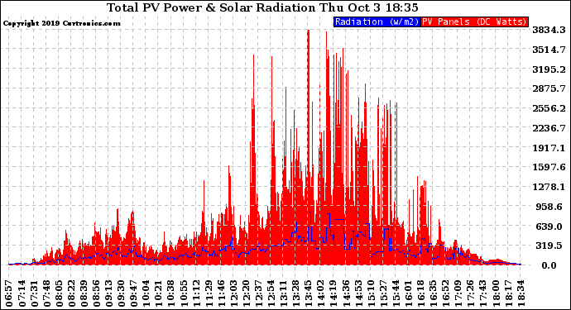The image size is (571, 310).
Task: Click y-axis value 3514.7
Action: (x=549, y=50)
